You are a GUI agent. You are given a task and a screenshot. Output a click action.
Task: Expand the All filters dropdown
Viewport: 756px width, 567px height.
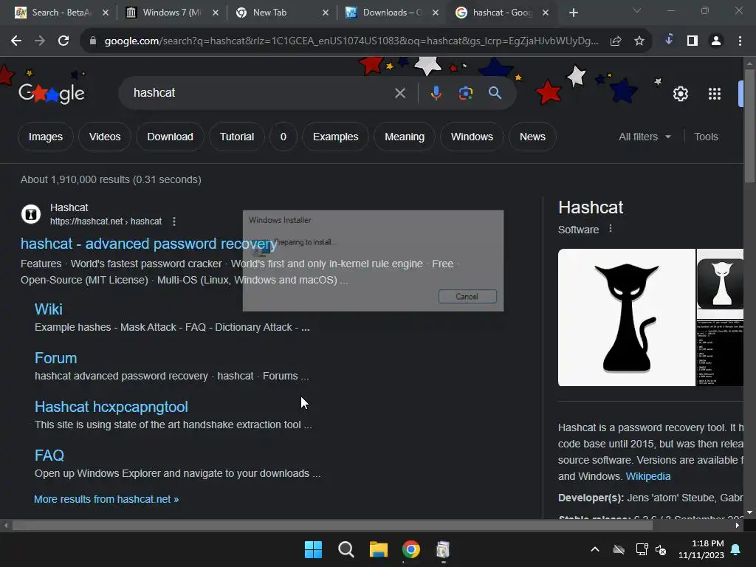tap(645, 137)
